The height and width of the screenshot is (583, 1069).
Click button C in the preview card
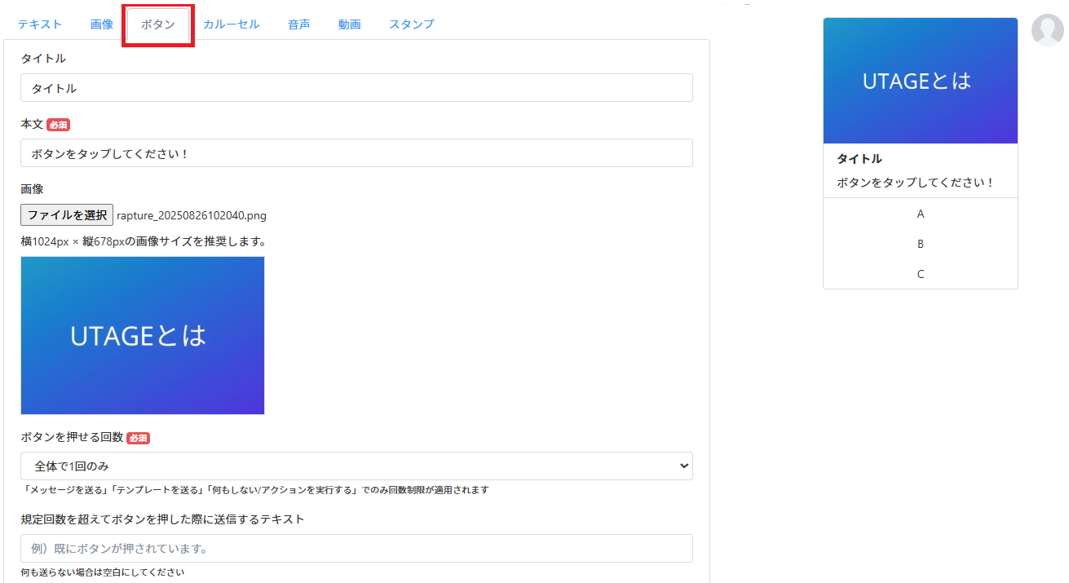921,274
